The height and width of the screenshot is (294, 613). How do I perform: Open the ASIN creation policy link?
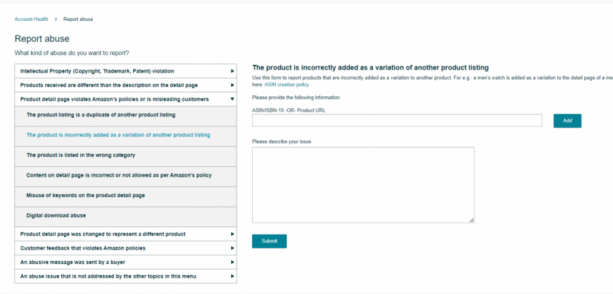pos(287,84)
